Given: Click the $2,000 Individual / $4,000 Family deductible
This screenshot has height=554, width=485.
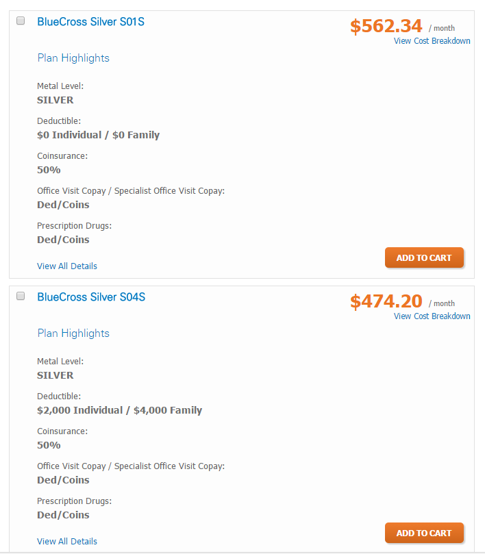Looking at the screenshot, I should (119, 410).
